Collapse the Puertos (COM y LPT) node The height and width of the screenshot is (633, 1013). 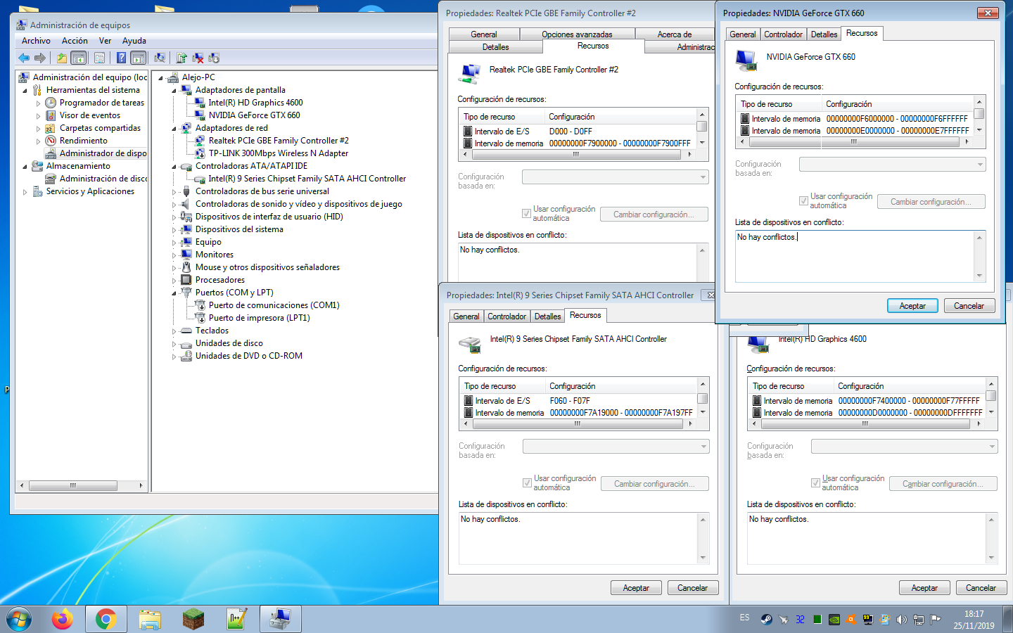click(x=174, y=293)
